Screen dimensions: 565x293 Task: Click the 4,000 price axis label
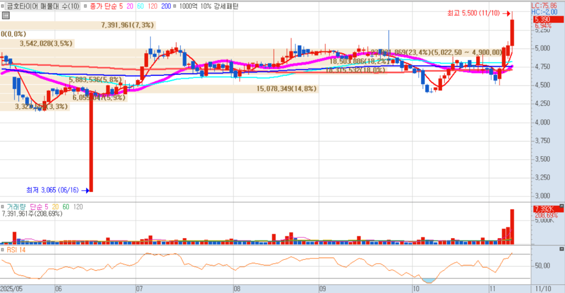543,122
